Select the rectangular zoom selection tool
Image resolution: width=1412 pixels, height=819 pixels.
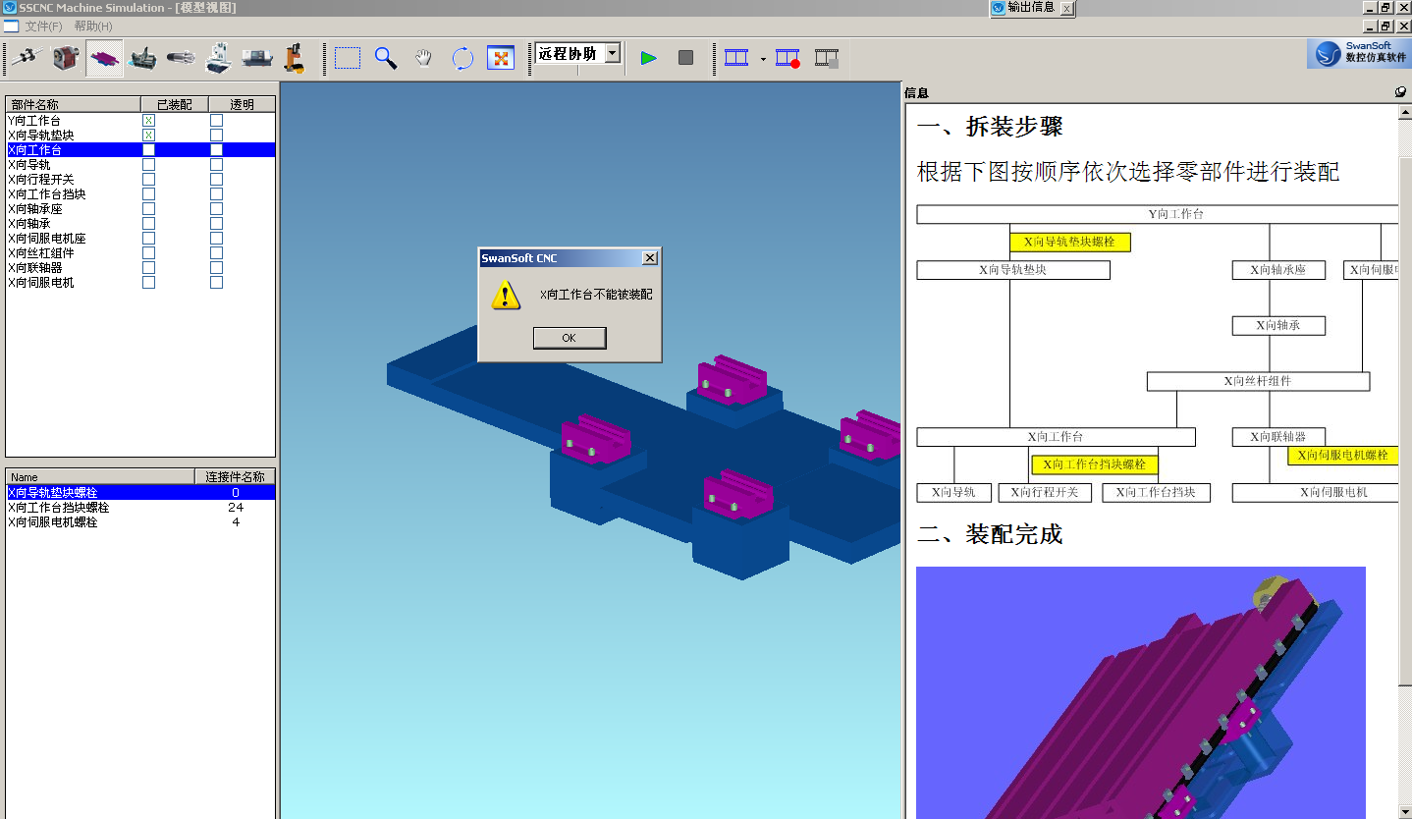pos(347,59)
